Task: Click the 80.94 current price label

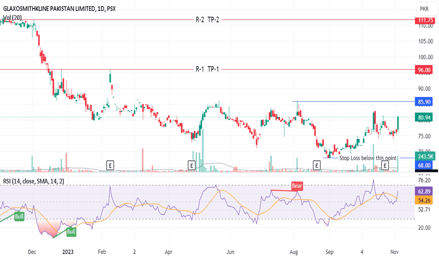Action: (x=423, y=117)
